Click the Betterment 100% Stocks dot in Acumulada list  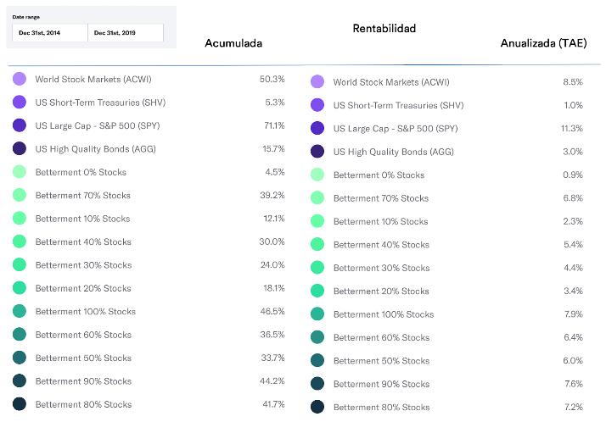tap(20, 311)
